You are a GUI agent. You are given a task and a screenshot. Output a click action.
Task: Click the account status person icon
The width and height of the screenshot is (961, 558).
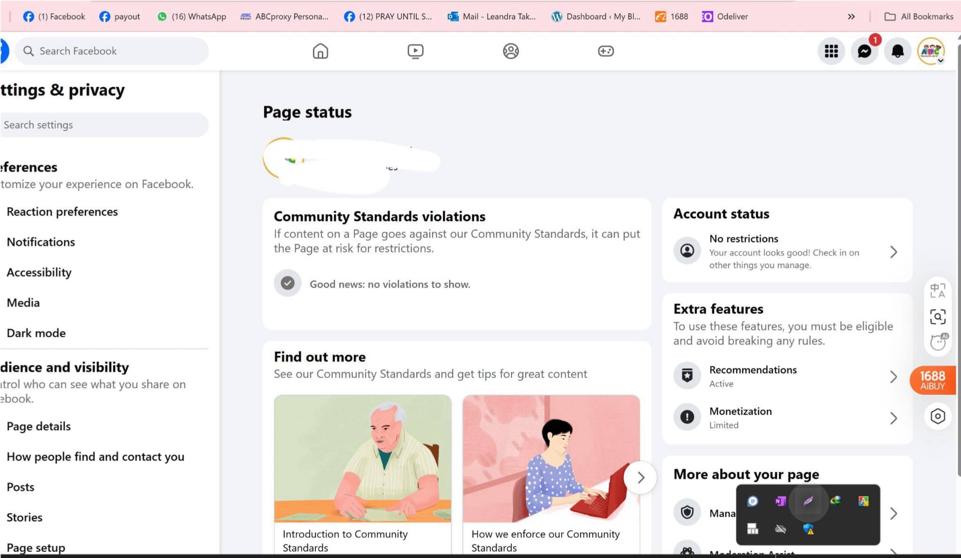click(x=687, y=251)
